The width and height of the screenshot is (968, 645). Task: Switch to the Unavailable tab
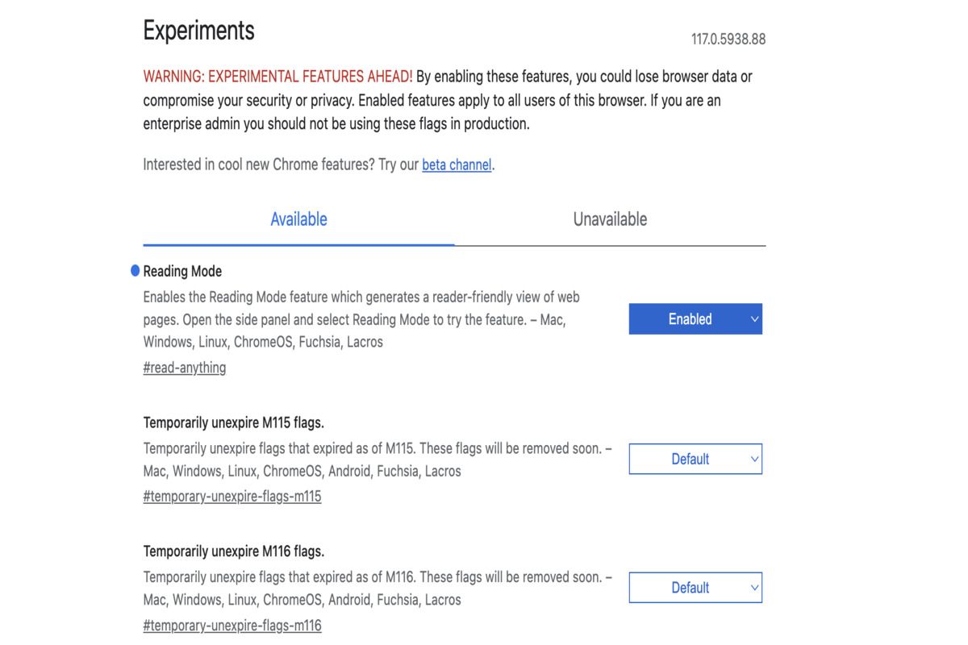coord(610,219)
